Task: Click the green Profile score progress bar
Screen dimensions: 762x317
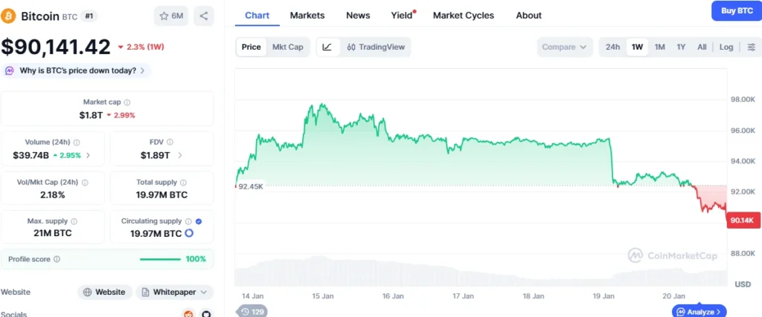Action: 160,259
